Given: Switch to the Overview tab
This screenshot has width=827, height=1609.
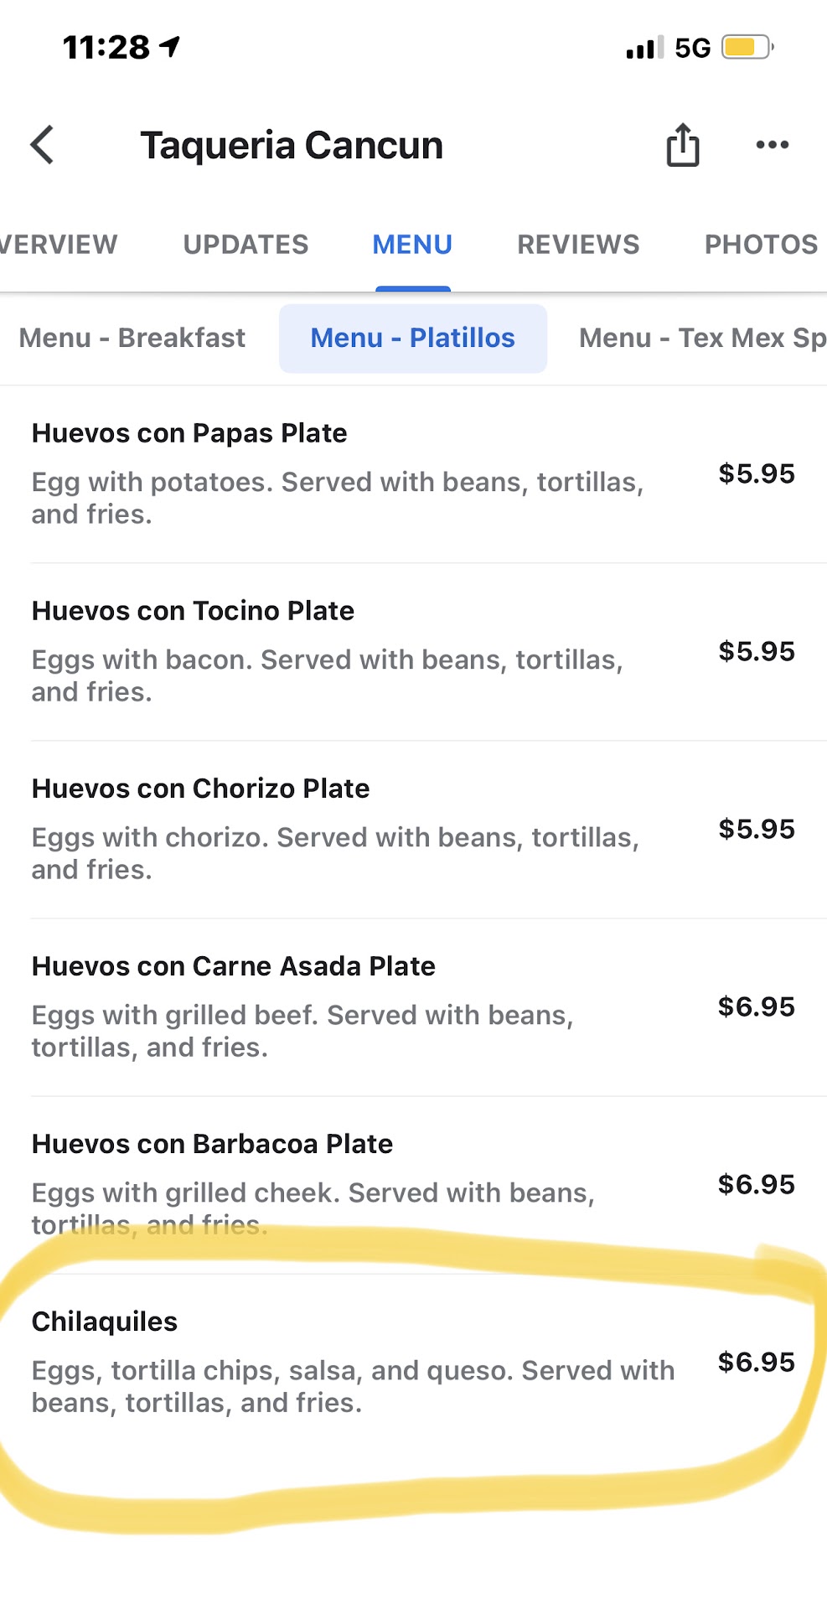Looking at the screenshot, I should (59, 245).
